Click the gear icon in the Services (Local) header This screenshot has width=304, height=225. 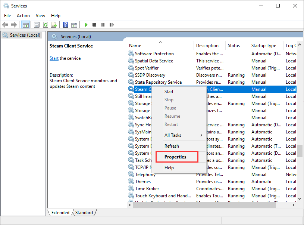pos(54,37)
